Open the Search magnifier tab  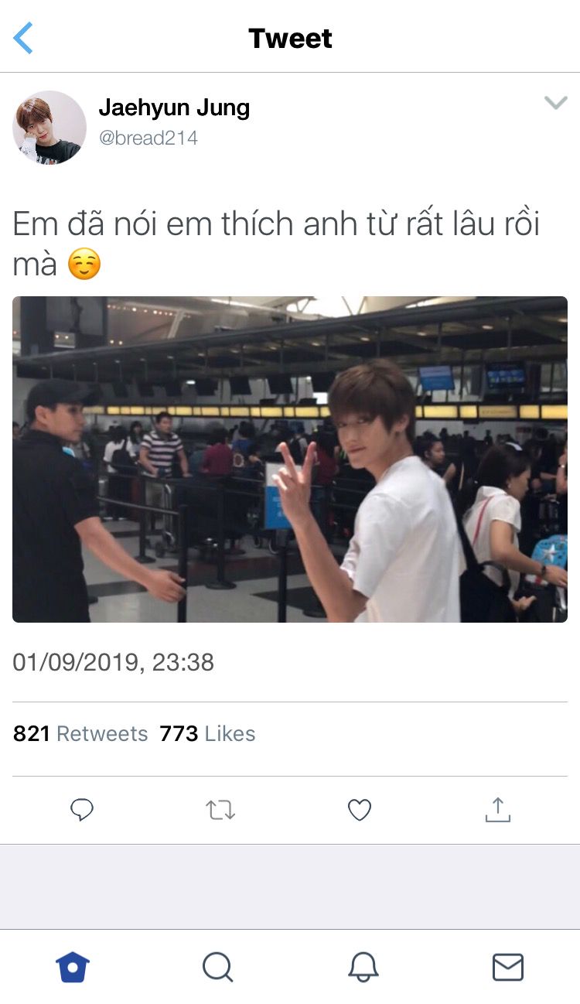(x=217, y=967)
